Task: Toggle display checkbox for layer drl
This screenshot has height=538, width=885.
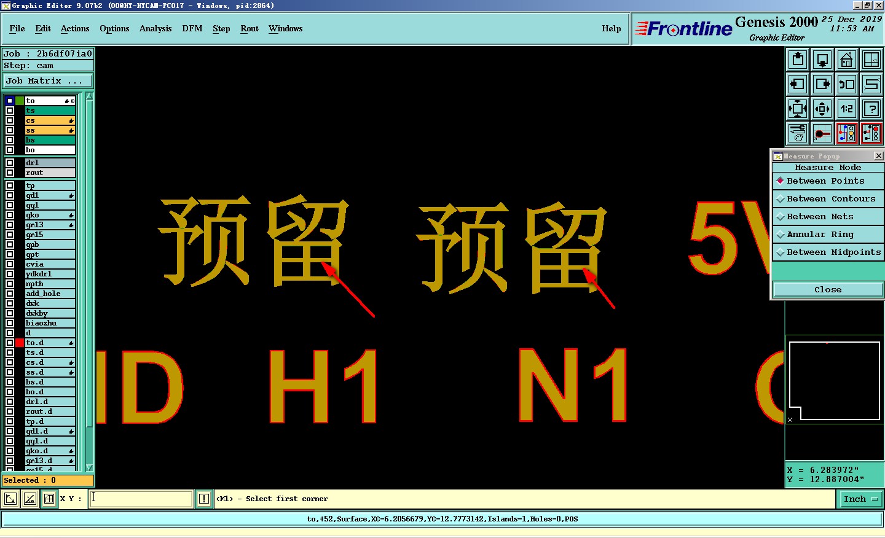Action: pyautogui.click(x=10, y=163)
